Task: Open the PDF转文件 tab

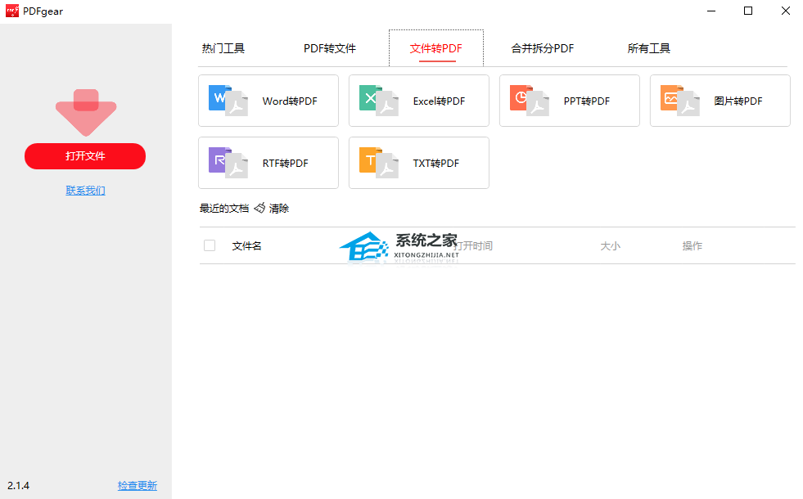Action: [329, 48]
